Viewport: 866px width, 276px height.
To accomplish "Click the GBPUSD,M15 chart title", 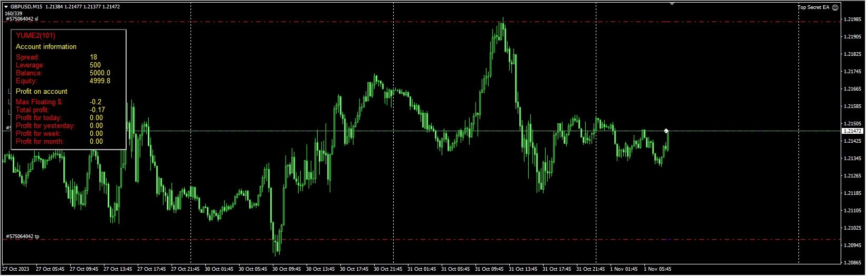I will [26, 7].
